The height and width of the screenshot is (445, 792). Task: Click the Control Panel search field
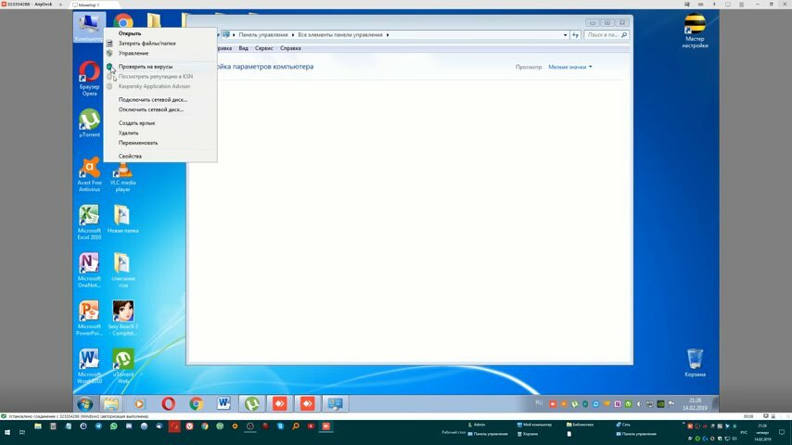tap(606, 35)
